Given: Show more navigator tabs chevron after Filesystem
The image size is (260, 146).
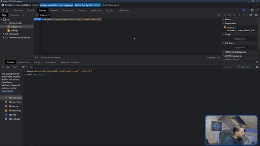Looking at the screenshot, I should point(24,15).
